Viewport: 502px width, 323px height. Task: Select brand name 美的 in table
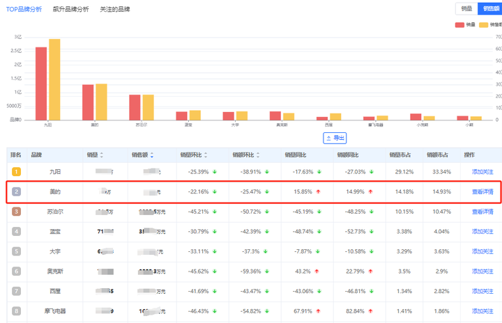(x=55, y=192)
